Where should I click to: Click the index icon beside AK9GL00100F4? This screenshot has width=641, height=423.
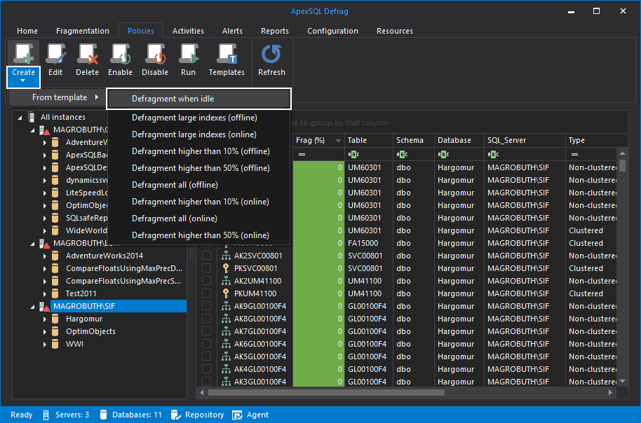[226, 306]
